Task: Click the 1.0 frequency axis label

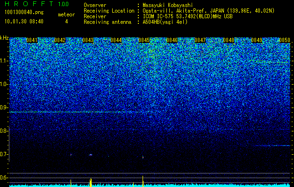Action: coord(4,84)
